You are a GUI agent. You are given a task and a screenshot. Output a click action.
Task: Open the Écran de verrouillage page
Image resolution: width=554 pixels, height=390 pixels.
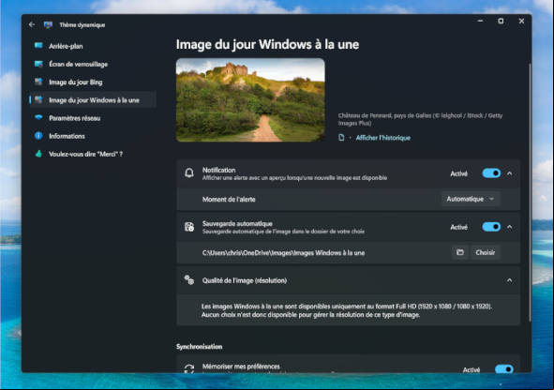93,64
